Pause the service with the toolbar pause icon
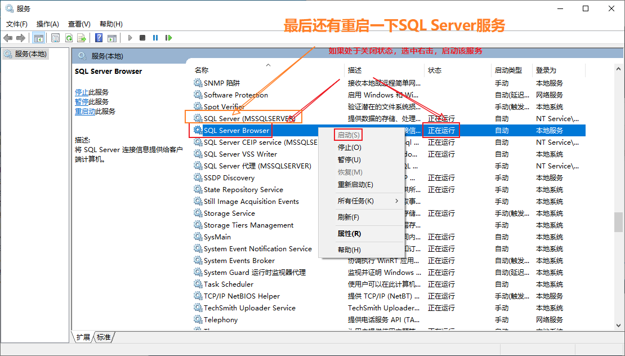Viewport: 625px width, 356px height. (155, 38)
